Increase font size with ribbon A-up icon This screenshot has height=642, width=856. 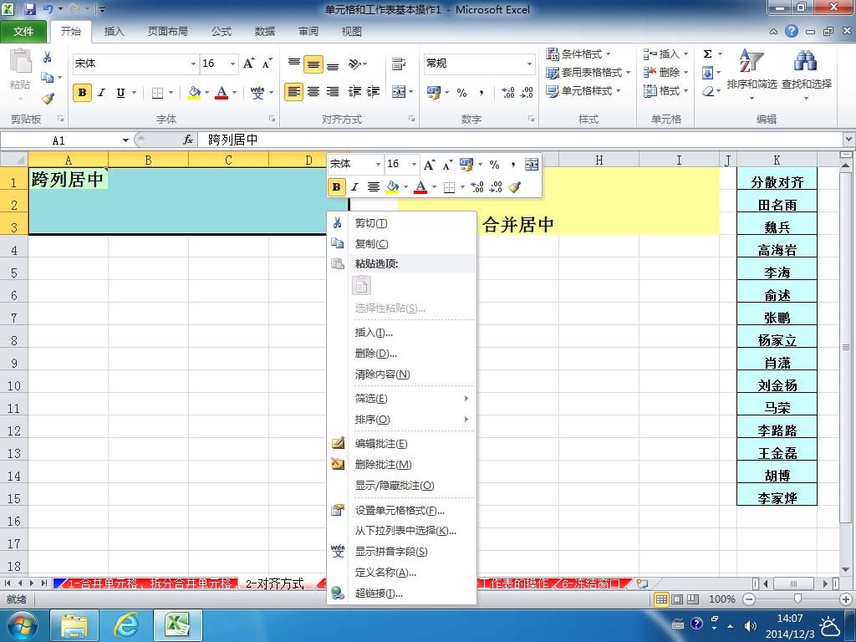pos(249,64)
